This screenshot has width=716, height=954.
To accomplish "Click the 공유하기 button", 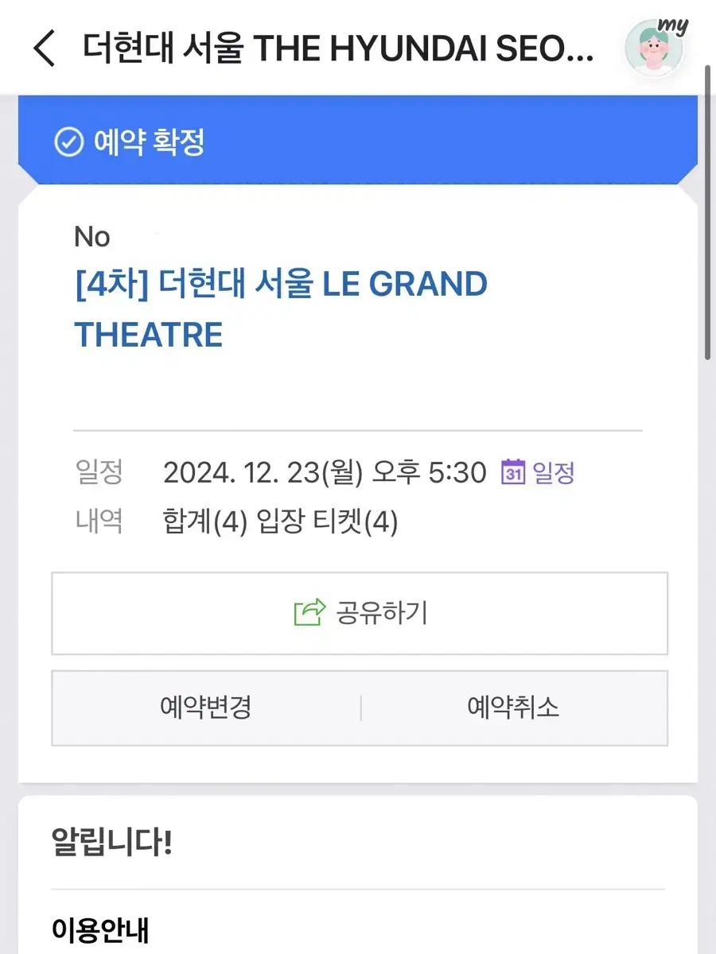I will point(360,613).
